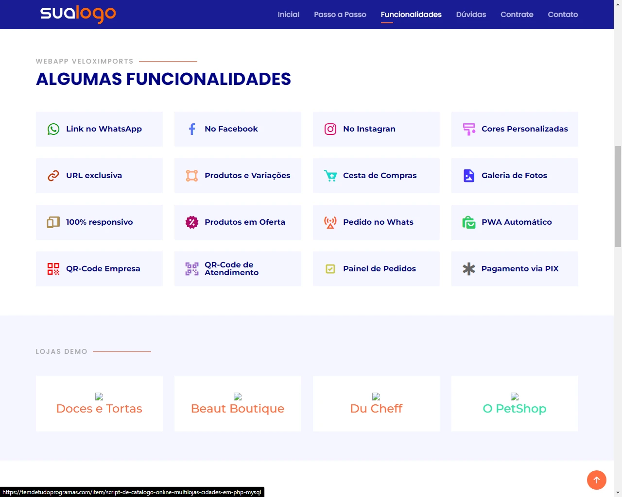Open the Inicial menu item
The image size is (622, 497).
click(x=288, y=15)
